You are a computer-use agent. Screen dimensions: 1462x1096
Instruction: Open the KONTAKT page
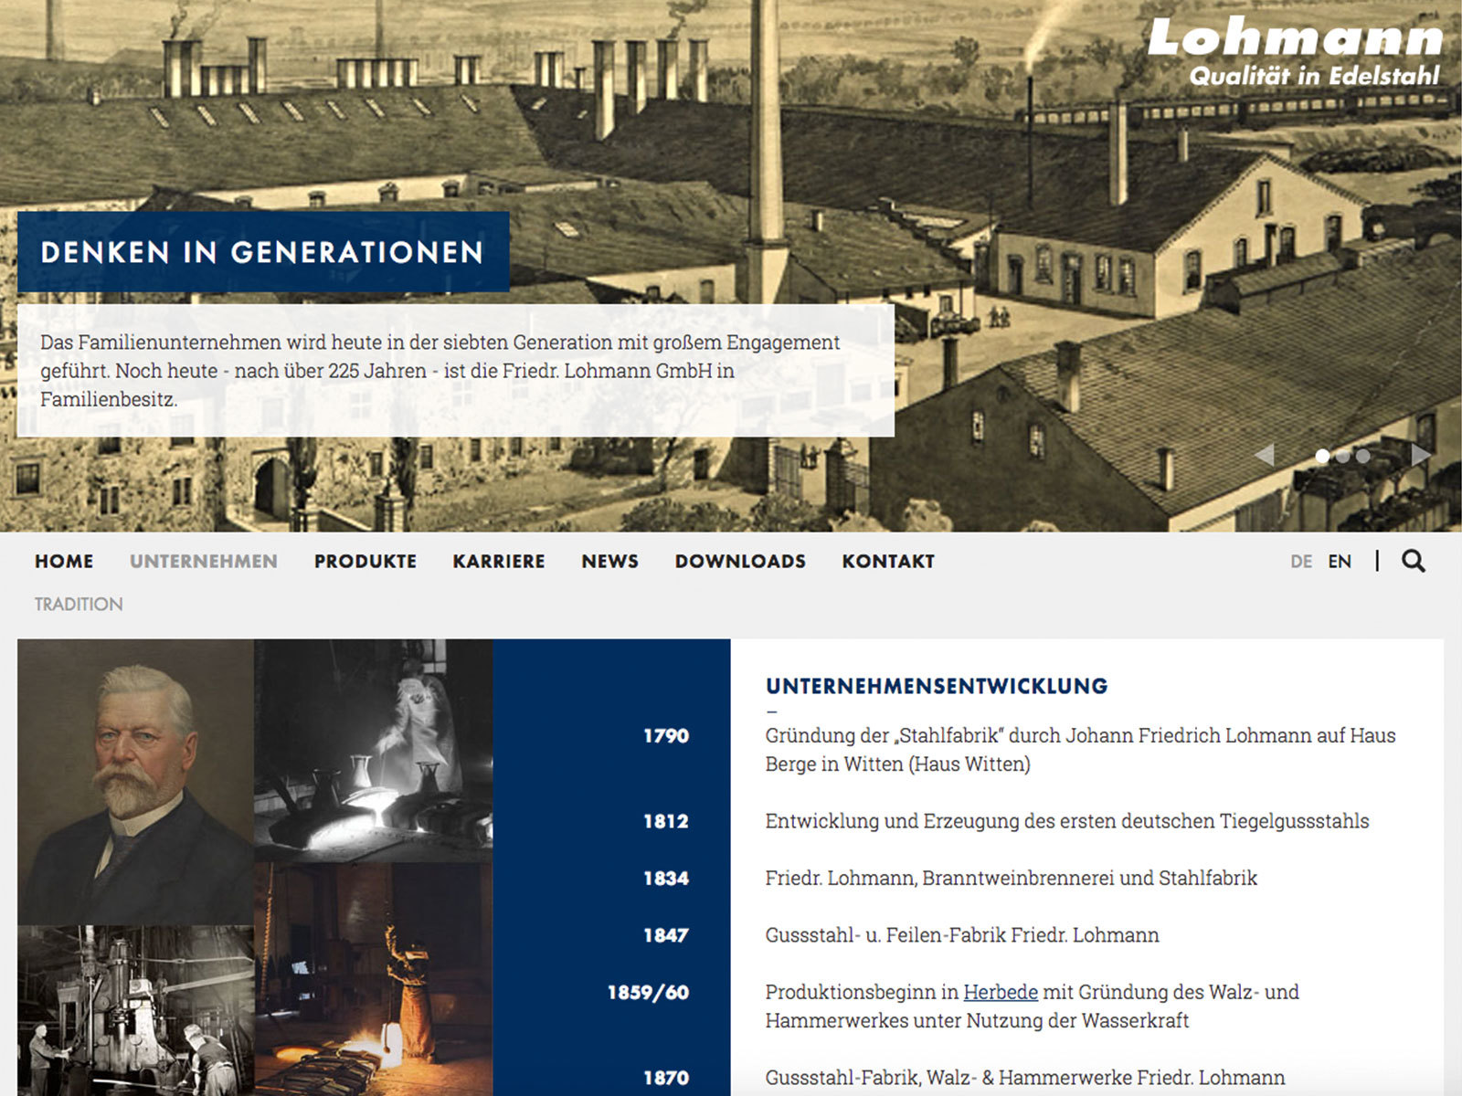pyautogui.click(x=888, y=561)
